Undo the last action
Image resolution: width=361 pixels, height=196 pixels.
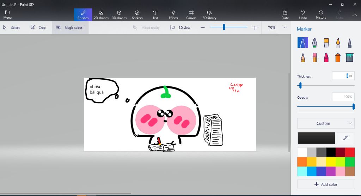coord(303,15)
